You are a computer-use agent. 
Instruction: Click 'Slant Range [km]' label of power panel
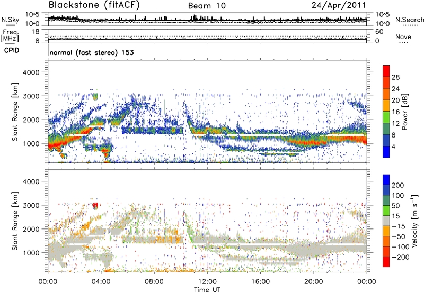15,112
